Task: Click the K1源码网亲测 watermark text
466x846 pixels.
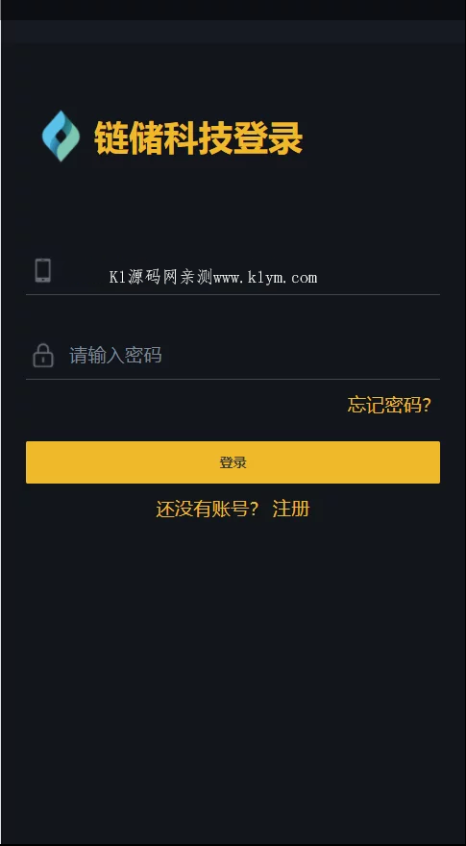Action: (161, 278)
